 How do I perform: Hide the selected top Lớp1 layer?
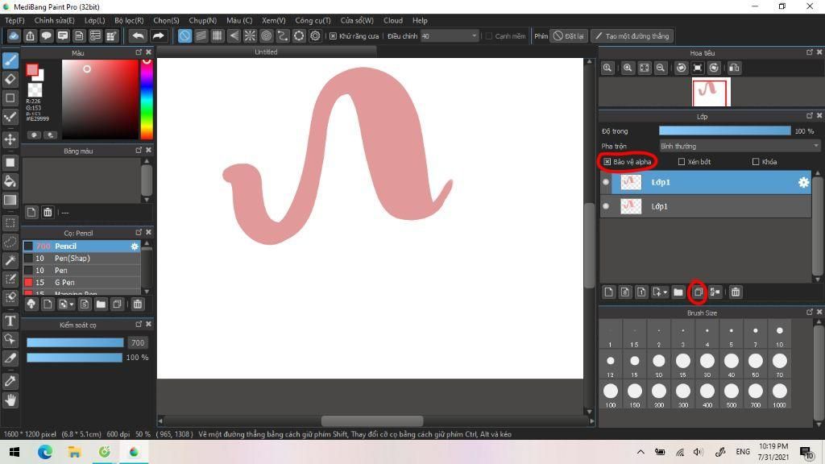click(x=606, y=182)
